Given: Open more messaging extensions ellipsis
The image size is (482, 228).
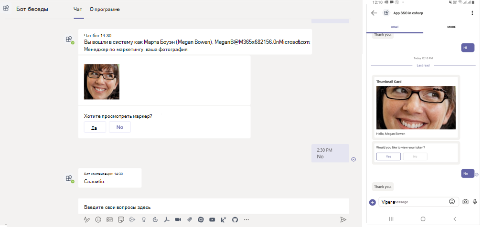Looking at the screenshot, I should pos(246,220).
